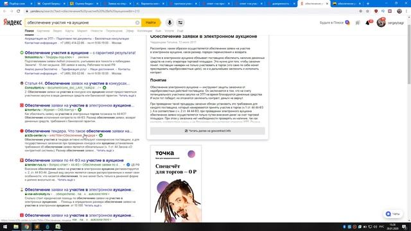Screen dimensions: 411x231
Task: Click the kontur.ru red favicon
Action: tap(22, 105)
